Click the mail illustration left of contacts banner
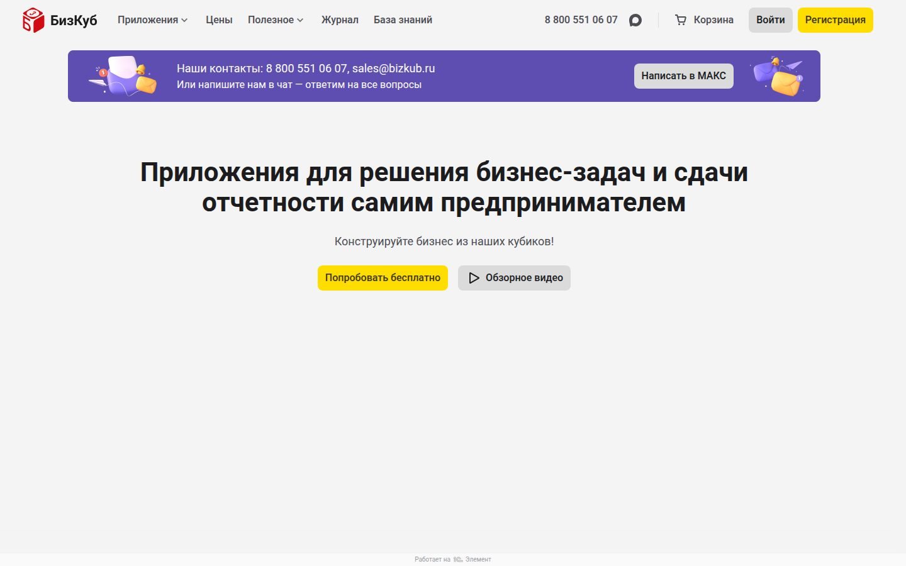The image size is (906, 566). coord(123,76)
